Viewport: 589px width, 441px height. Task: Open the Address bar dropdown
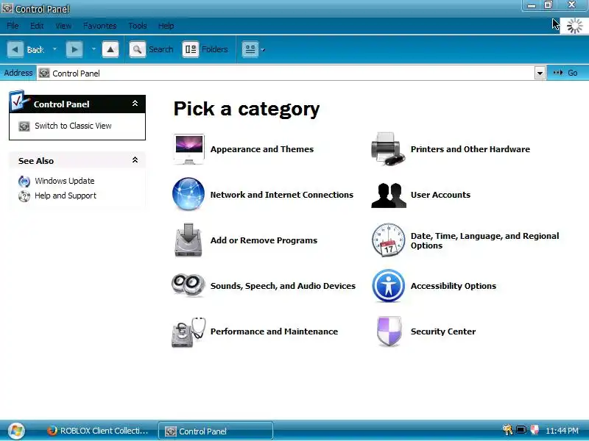coord(540,73)
